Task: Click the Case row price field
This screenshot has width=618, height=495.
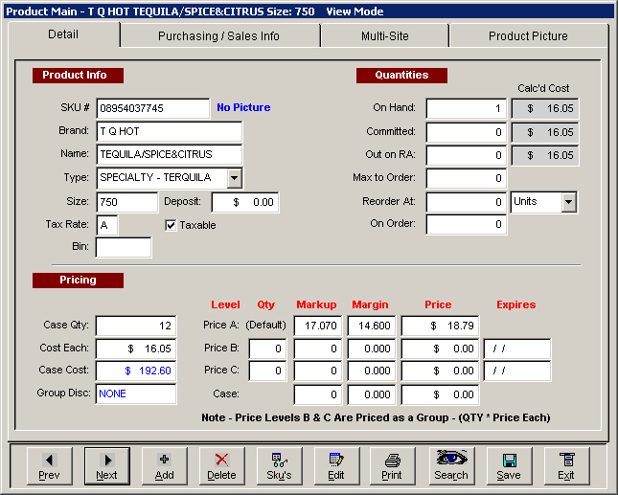Action: tap(440, 394)
